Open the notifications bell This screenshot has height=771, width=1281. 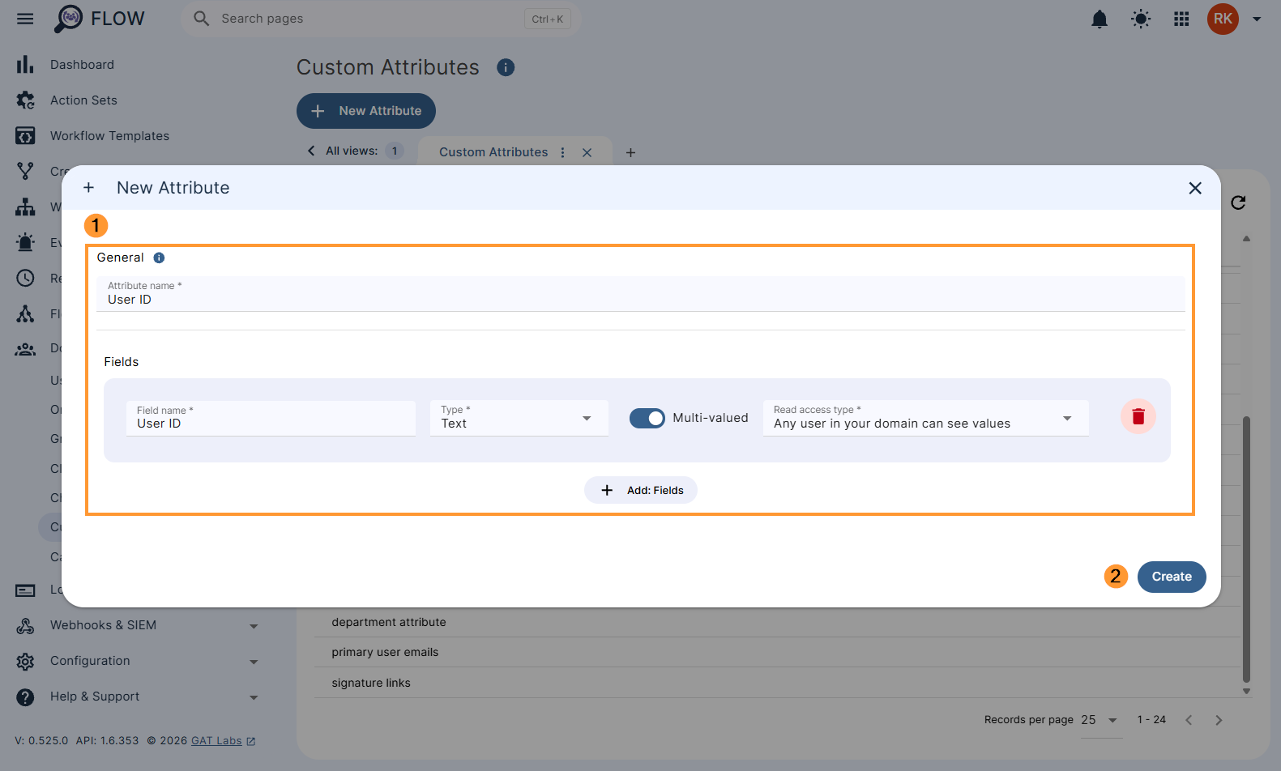point(1100,19)
